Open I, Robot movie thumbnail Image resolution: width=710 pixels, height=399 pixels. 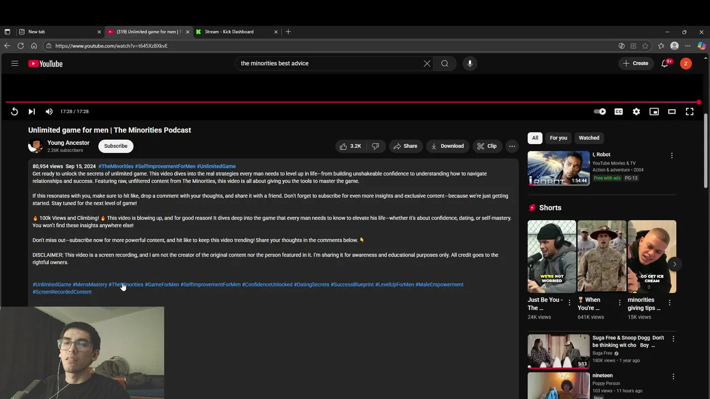(x=559, y=168)
